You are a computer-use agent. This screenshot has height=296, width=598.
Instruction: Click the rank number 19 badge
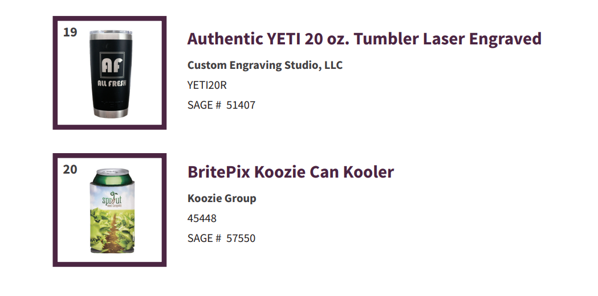[x=70, y=32]
